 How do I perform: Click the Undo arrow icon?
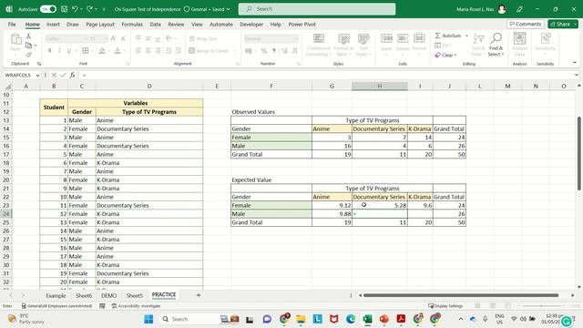(x=75, y=9)
